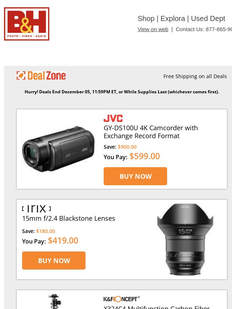Click Buy Now for Irix lens
Viewport: 232px width, 309px height.
(54, 261)
